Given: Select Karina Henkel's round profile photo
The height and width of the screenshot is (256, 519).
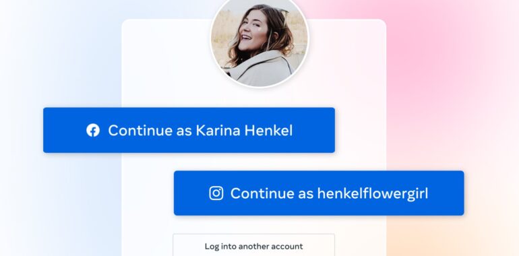Looking at the screenshot, I should [x=259, y=42].
